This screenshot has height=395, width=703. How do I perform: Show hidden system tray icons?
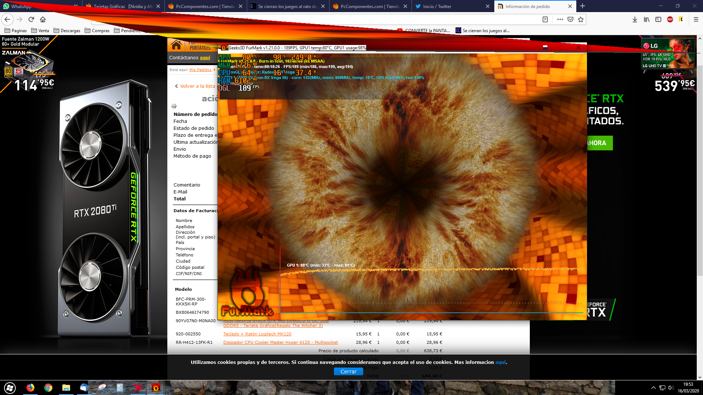654,388
